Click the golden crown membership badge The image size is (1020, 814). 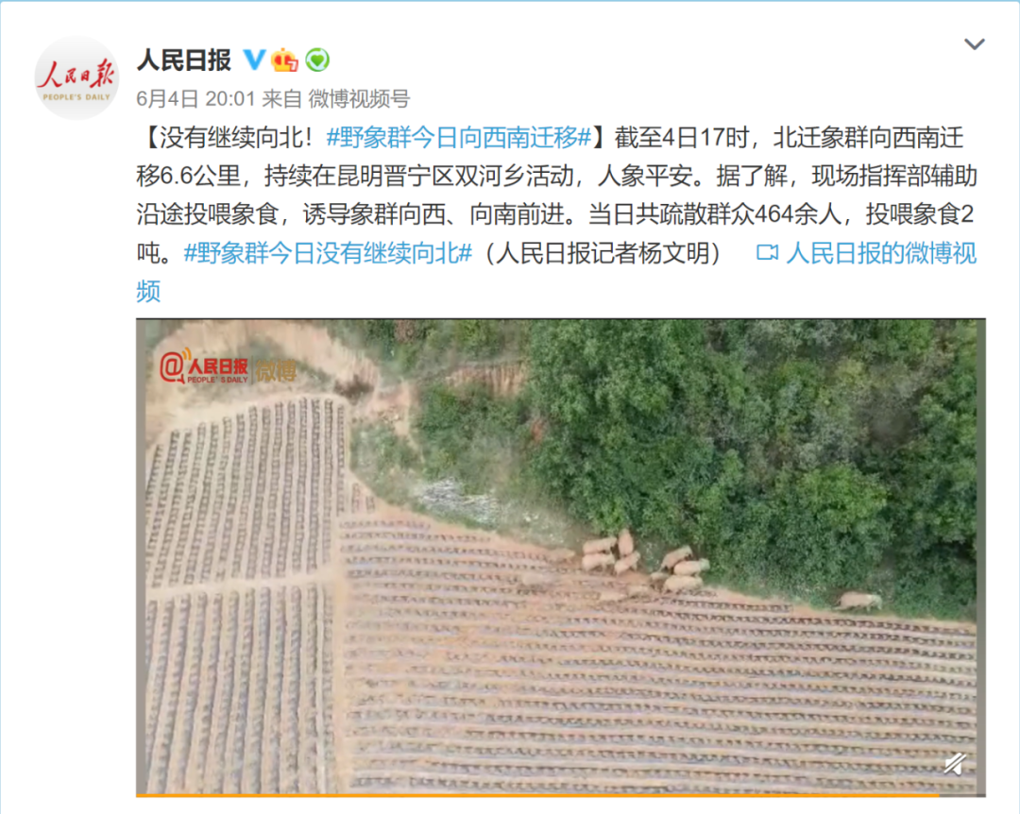coord(285,59)
